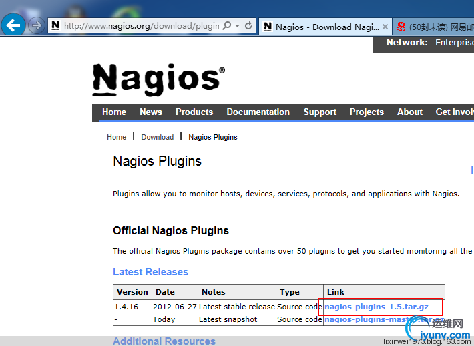Click the Nagios logo

159,79
